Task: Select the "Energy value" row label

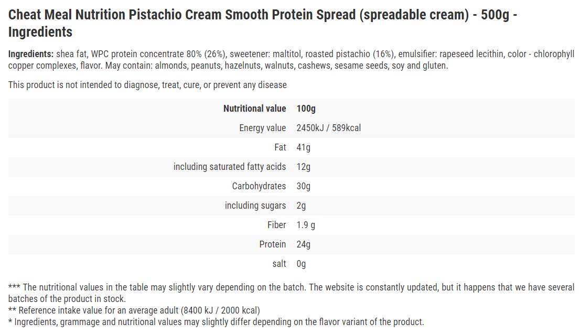Action: [262, 128]
